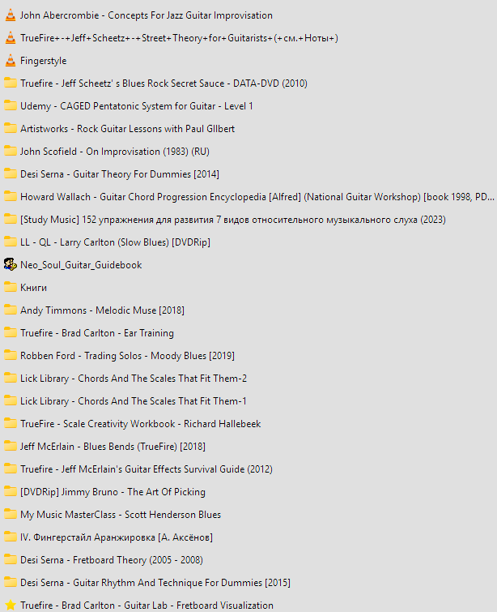Screen dimensions: 497x612
Task: Click folder icon for Guitar Theory For Dummies
Action: coord(11,173)
